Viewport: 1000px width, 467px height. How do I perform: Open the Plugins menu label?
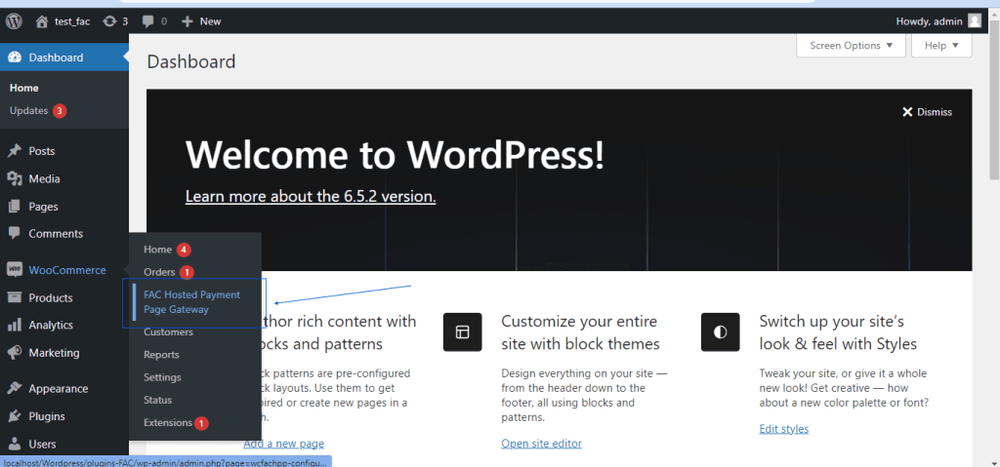[x=47, y=416]
